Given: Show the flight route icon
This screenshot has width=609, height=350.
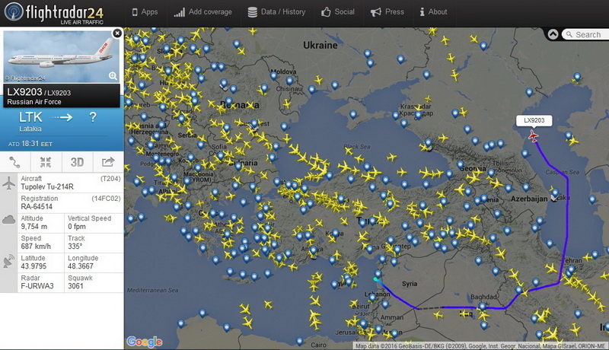Looking at the screenshot, I should pos(15,162).
